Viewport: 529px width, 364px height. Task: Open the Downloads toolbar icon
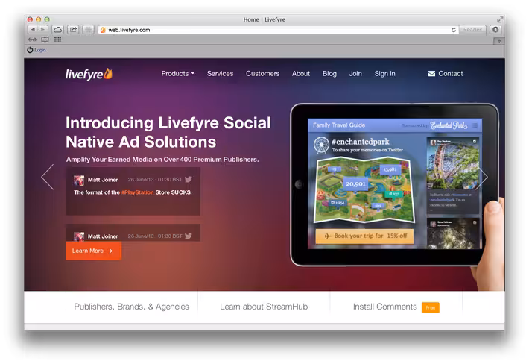(495, 30)
